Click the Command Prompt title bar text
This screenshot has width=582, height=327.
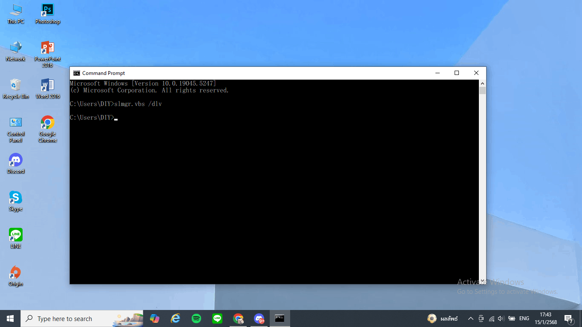coord(104,73)
